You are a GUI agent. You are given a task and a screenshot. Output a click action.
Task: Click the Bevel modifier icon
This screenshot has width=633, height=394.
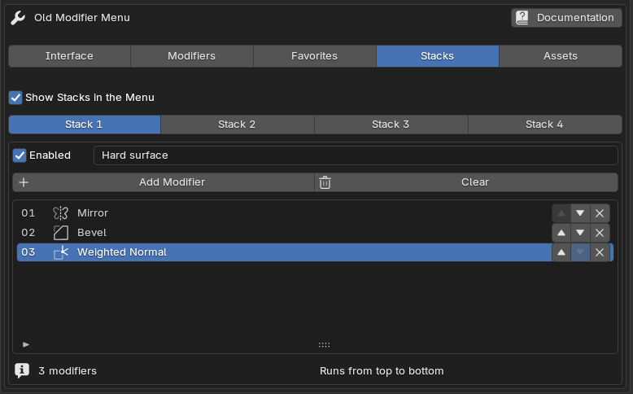click(x=60, y=233)
